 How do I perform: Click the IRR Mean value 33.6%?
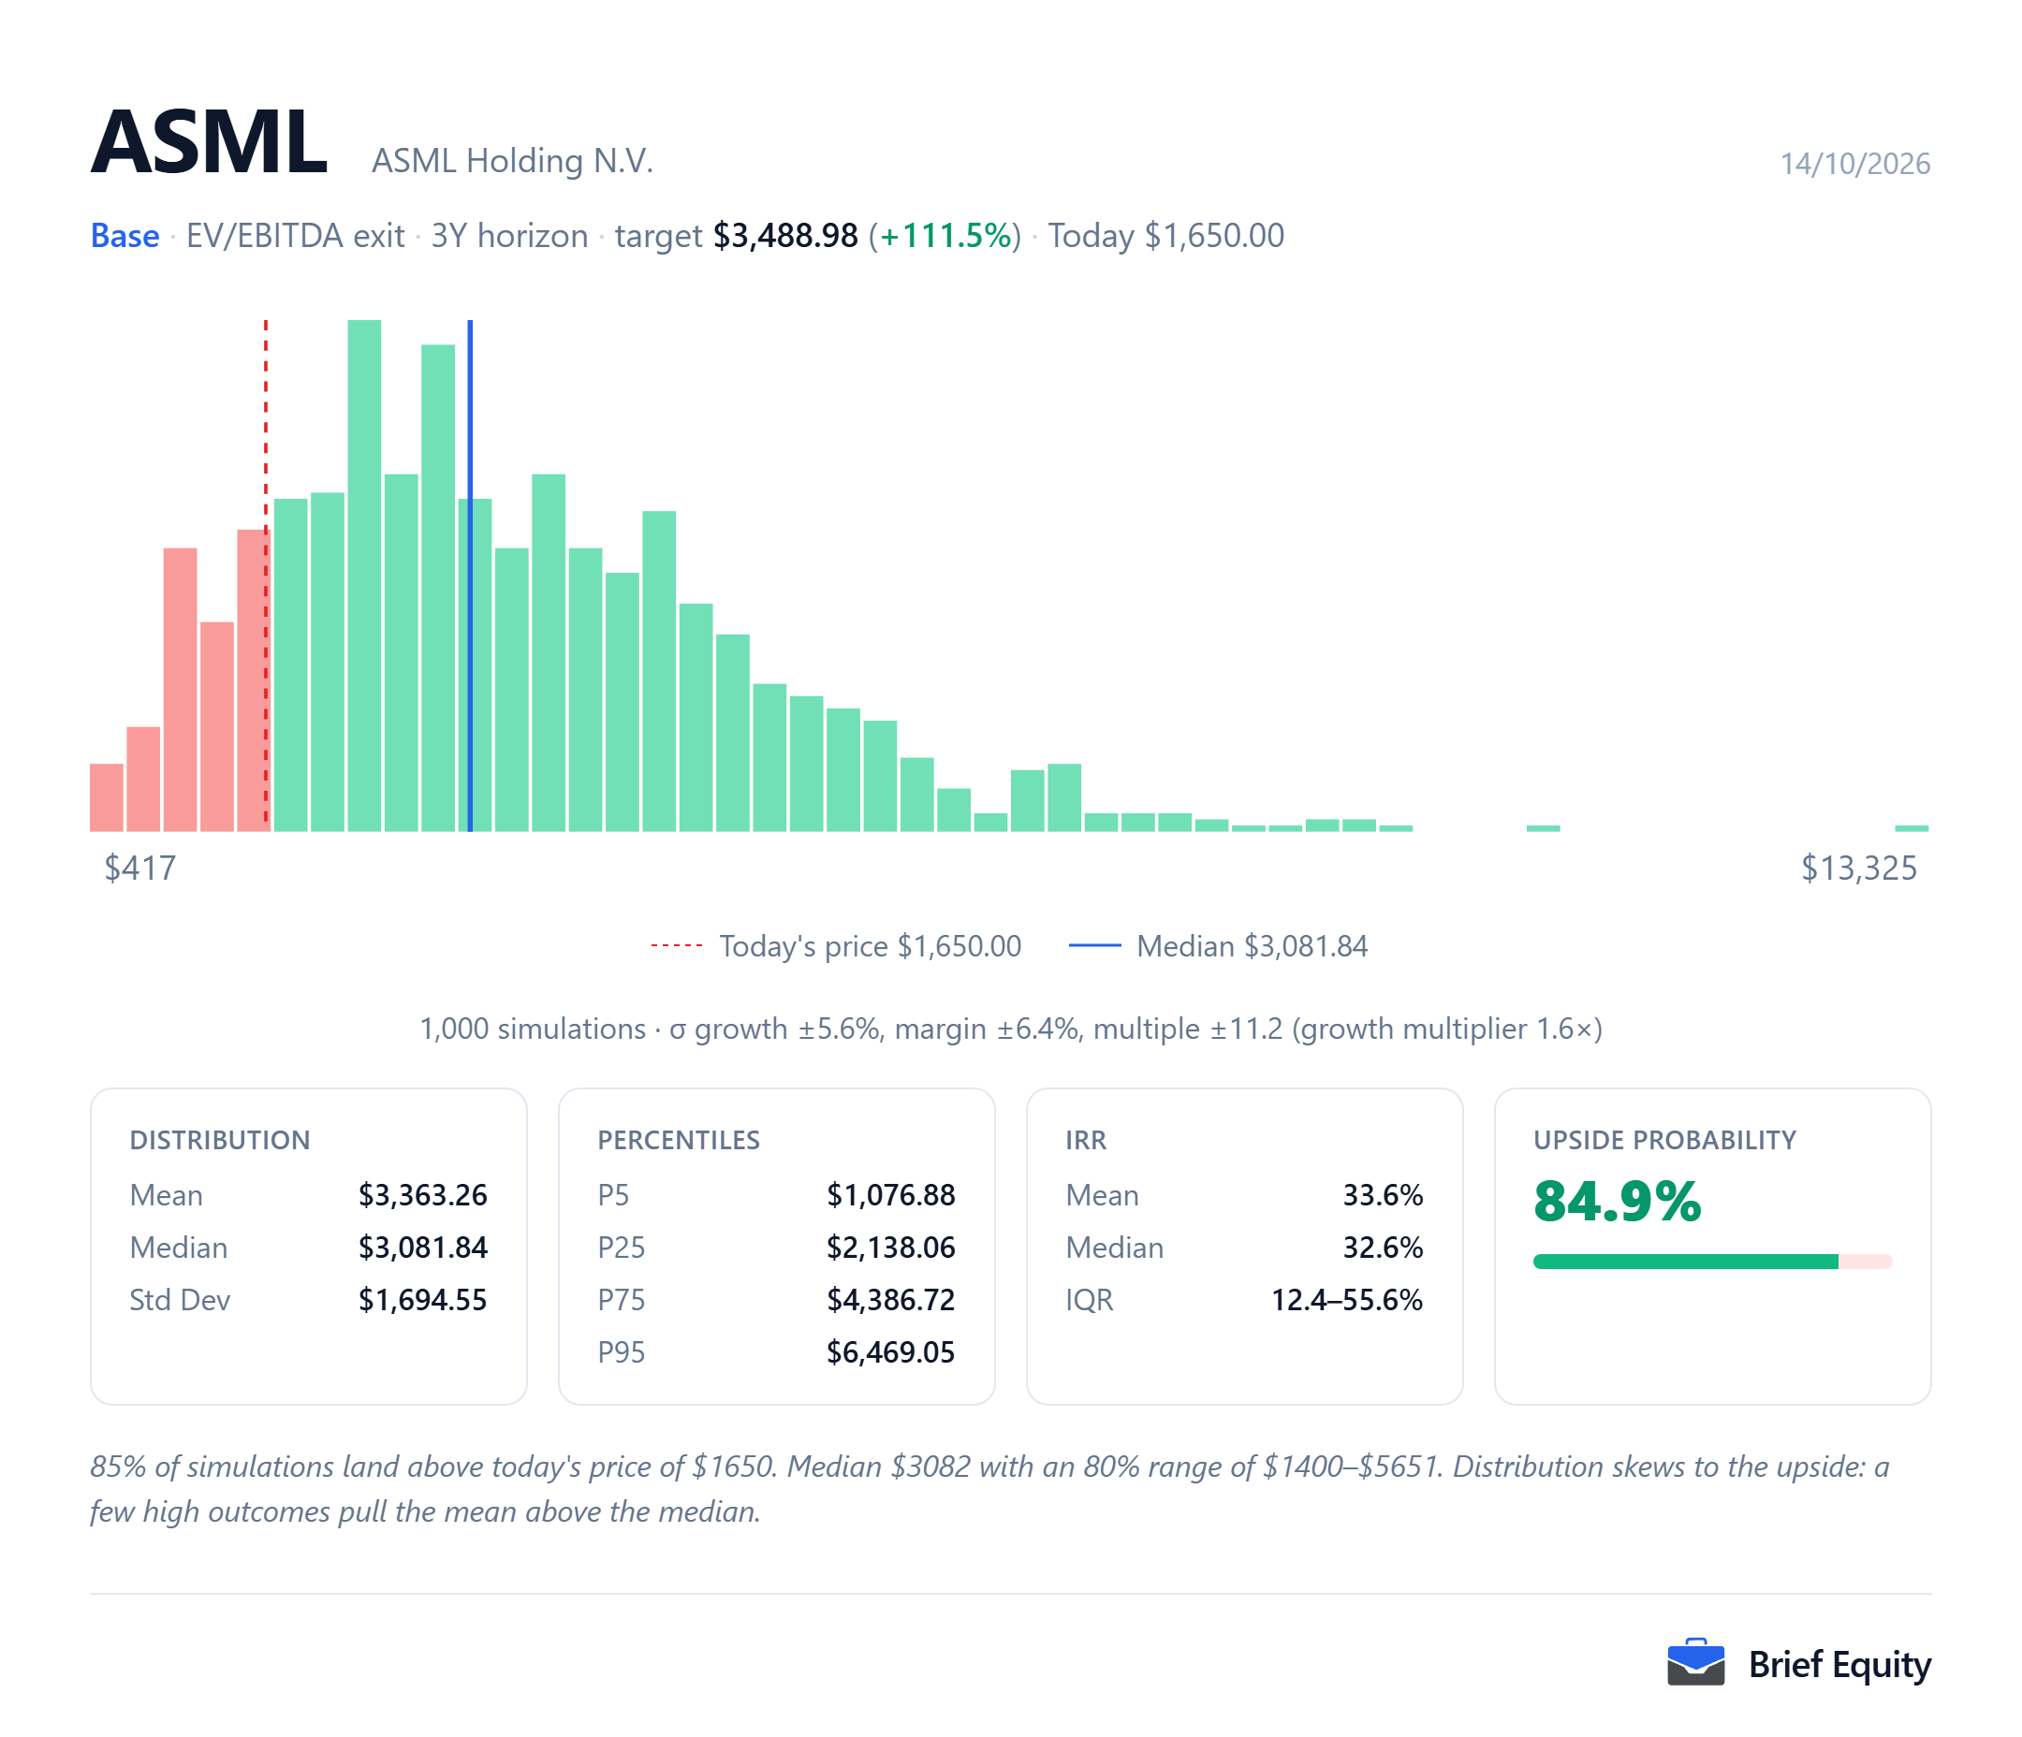[x=1383, y=1194]
